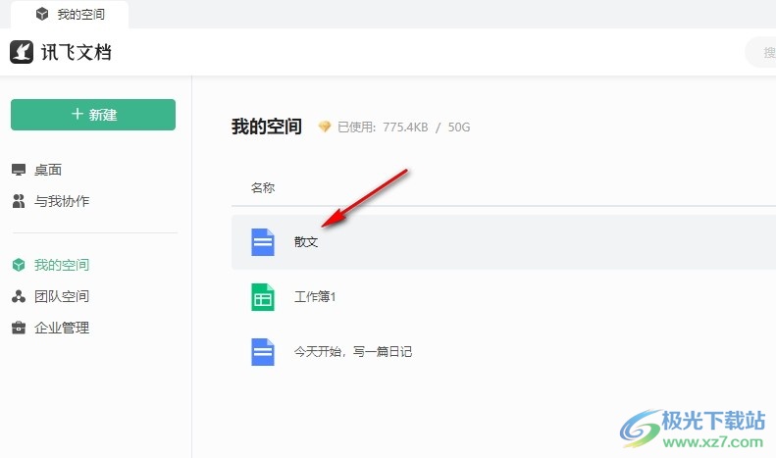The height and width of the screenshot is (458, 776).
Task: Click the diamond VIP icon beside 已使用
Action: tap(324, 127)
